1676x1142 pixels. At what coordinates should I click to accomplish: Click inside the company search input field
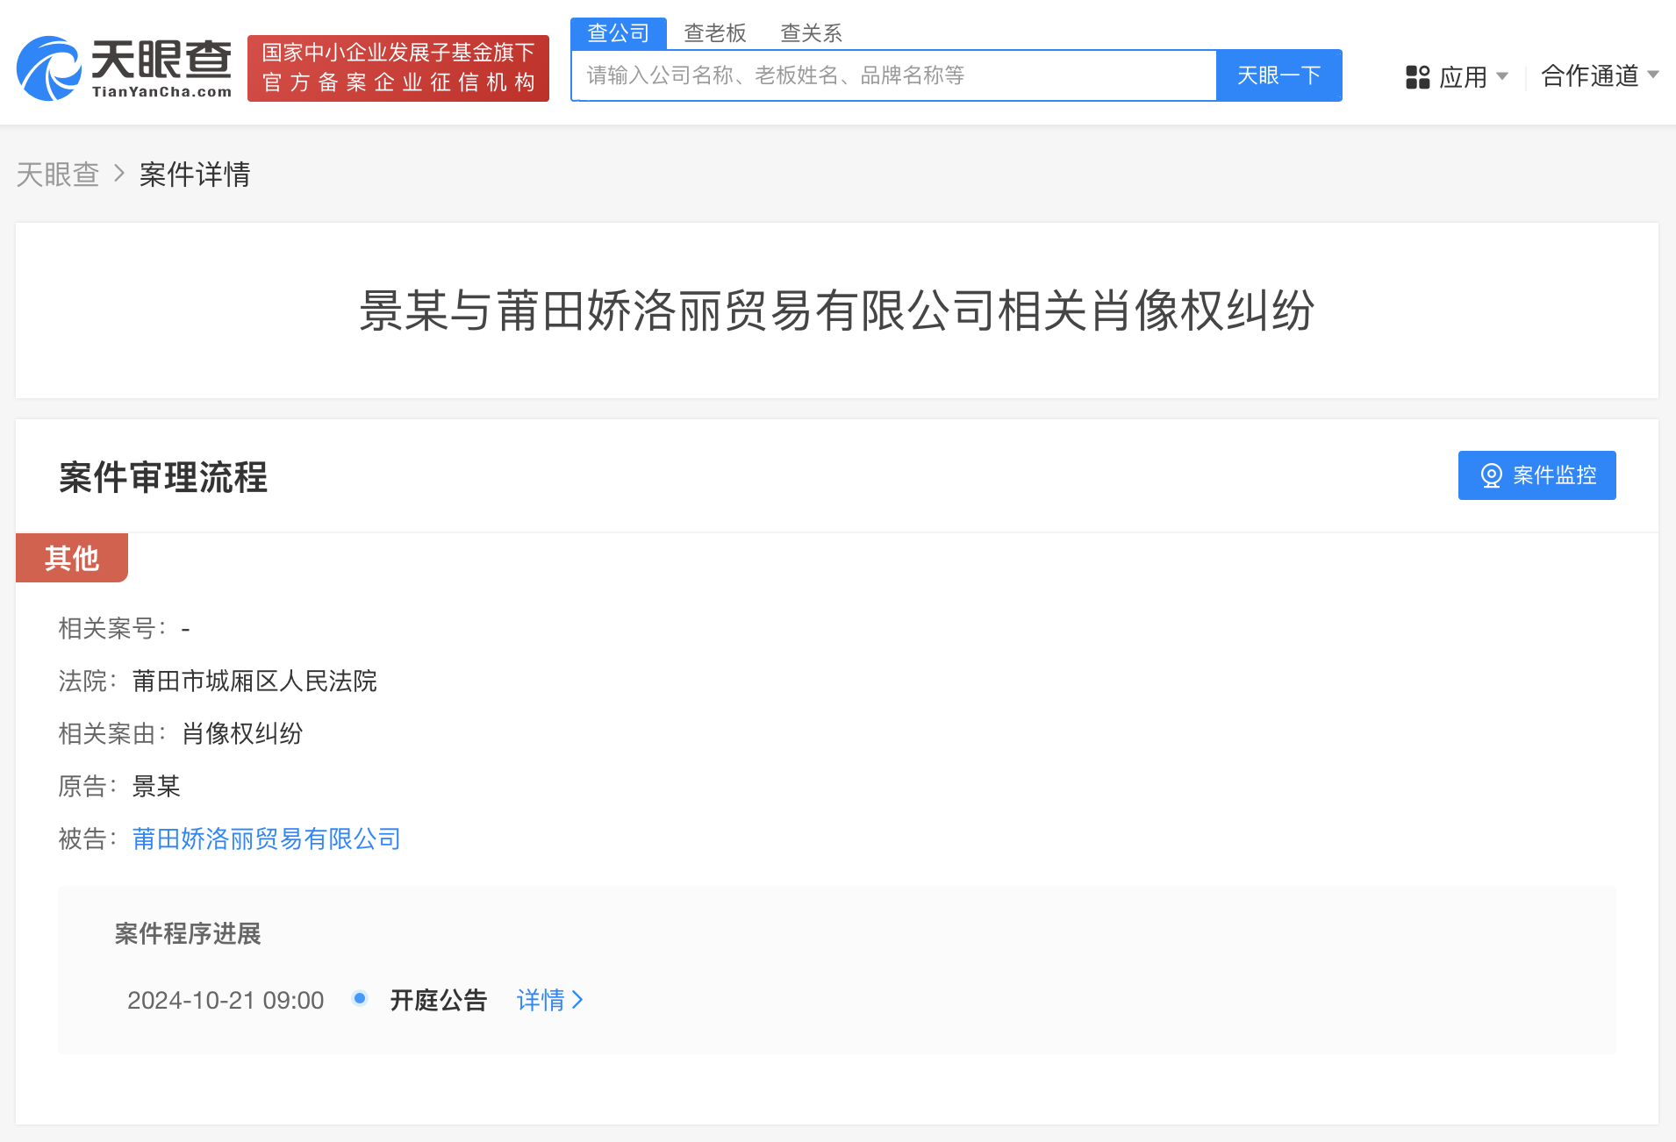coord(893,75)
